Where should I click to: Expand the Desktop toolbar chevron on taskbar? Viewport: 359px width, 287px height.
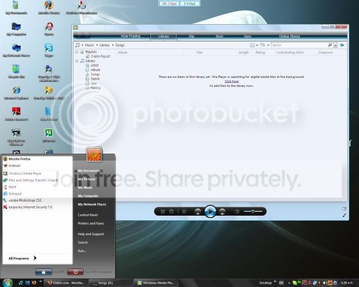275,282
